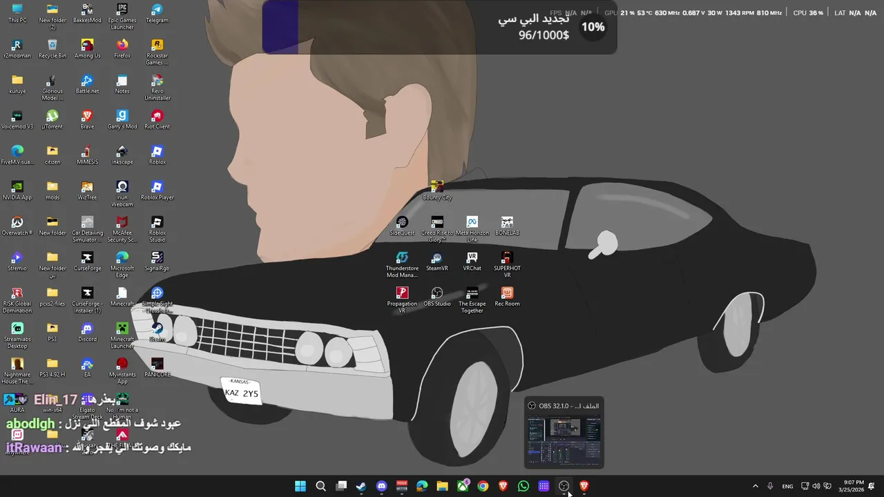Launch Rockstar Games desktop shortcut

[x=157, y=52]
